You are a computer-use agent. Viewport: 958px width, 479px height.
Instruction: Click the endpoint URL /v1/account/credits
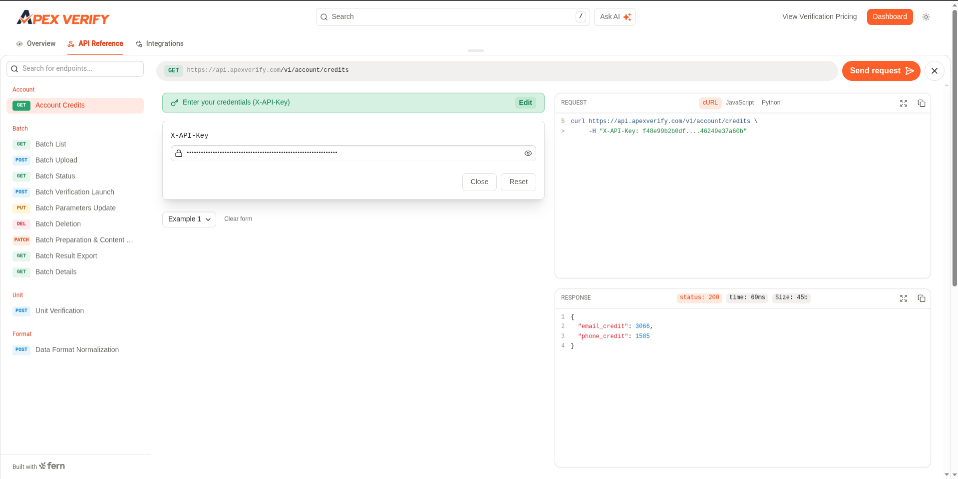[x=316, y=70]
